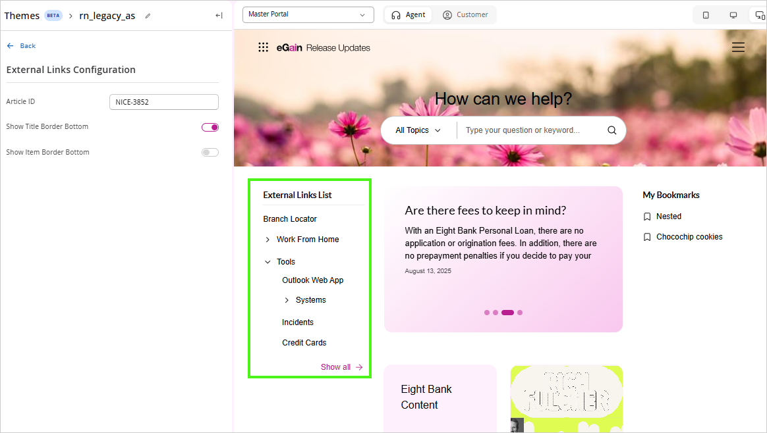Collapse the left configuration panel arrow
The width and height of the screenshot is (767, 433).
click(218, 15)
